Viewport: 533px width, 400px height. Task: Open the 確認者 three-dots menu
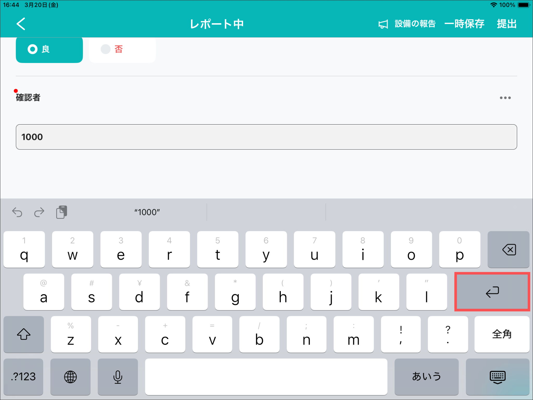tap(505, 98)
